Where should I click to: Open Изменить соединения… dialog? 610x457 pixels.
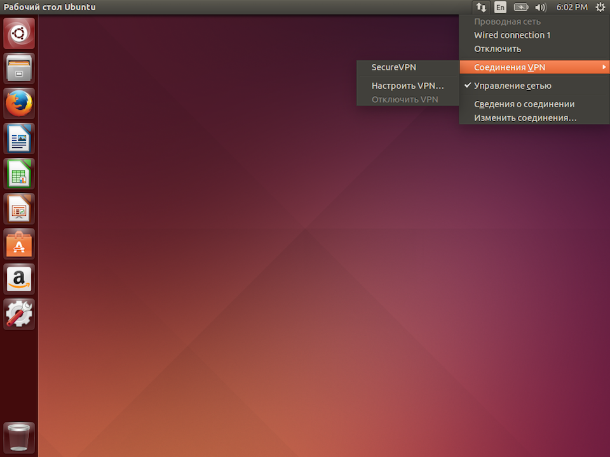pyautogui.click(x=534, y=118)
